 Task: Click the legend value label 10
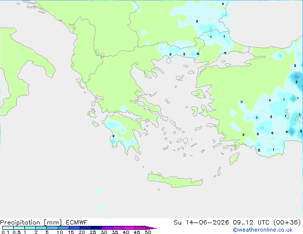coord(60,232)
